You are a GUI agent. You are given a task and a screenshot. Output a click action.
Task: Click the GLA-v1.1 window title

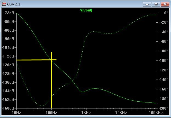point(13,4)
